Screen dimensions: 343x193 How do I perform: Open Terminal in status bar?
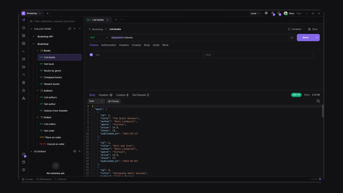coord(60,179)
